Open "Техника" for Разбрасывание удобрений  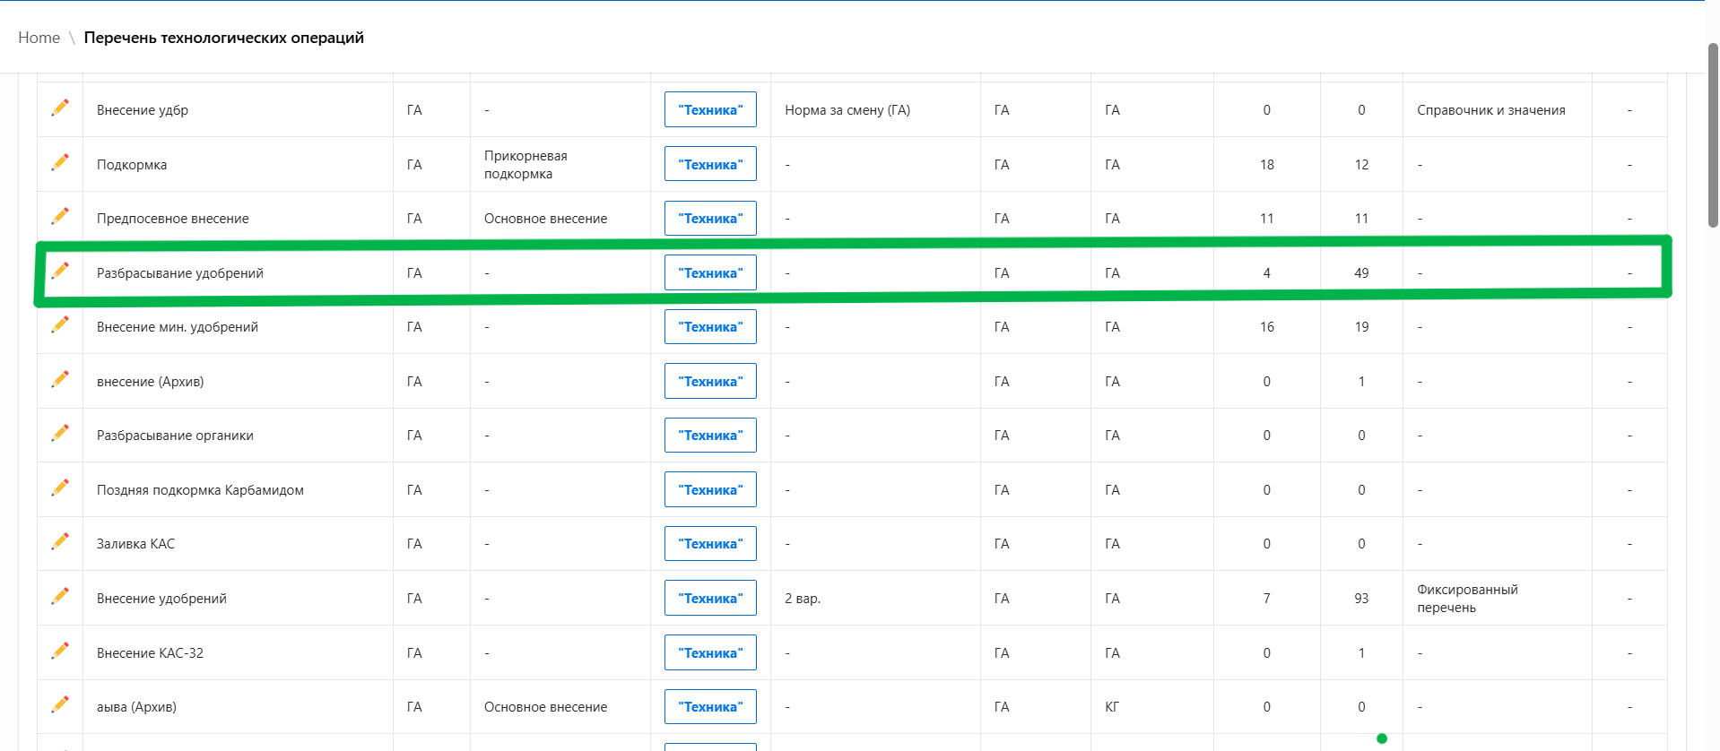tap(710, 273)
